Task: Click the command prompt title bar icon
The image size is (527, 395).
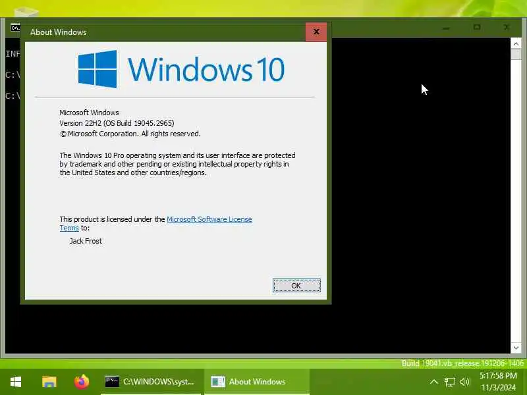Action: [x=15, y=28]
